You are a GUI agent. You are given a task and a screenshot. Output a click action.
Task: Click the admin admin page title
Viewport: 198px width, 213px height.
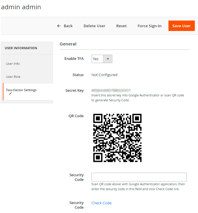[x=21, y=7]
